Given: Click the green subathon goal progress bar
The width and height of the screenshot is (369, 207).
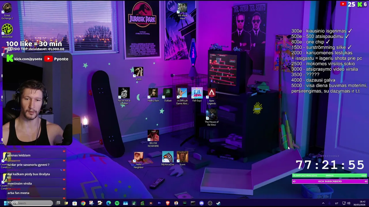Looking at the screenshot, I should click(330, 175).
